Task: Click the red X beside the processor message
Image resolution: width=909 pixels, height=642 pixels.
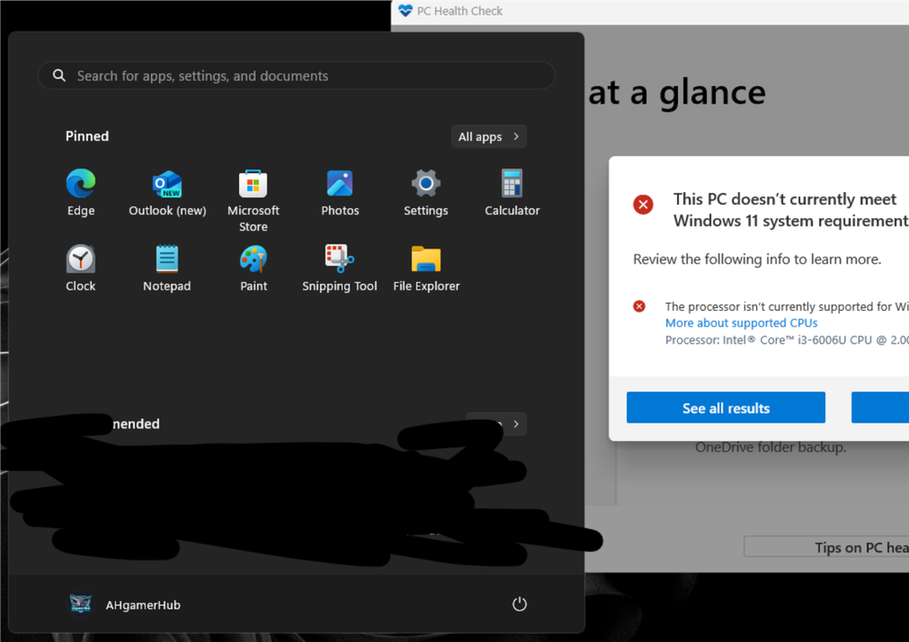Action: click(639, 306)
